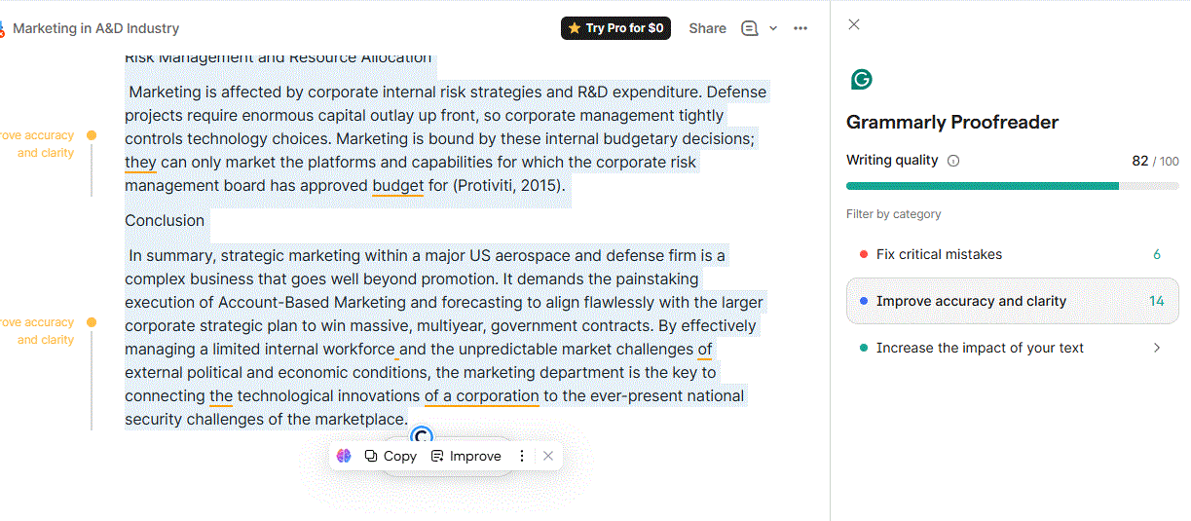Viewport: 1191px width, 521px height.
Task: Open the comments icon next to Share
Action: [x=749, y=28]
